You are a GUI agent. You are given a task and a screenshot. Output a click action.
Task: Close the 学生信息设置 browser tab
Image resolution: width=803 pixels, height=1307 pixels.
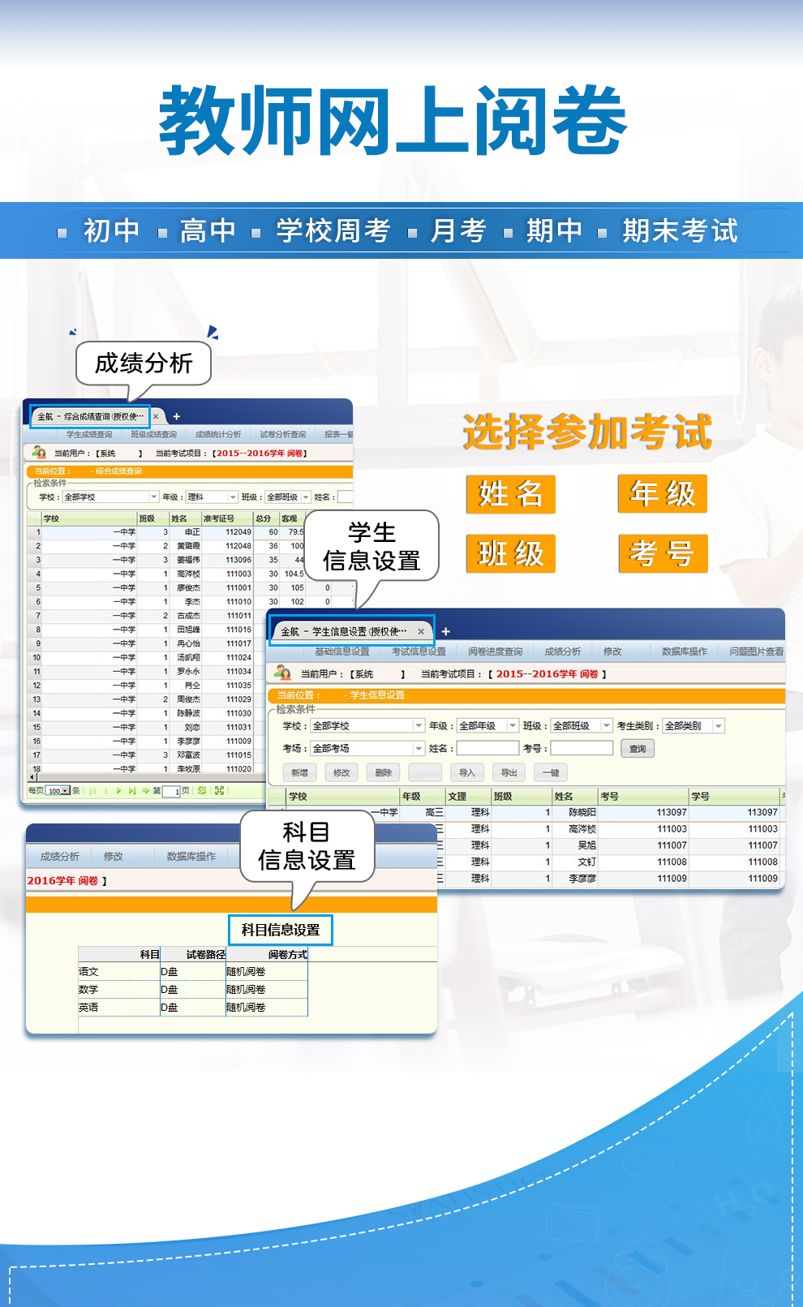click(421, 631)
